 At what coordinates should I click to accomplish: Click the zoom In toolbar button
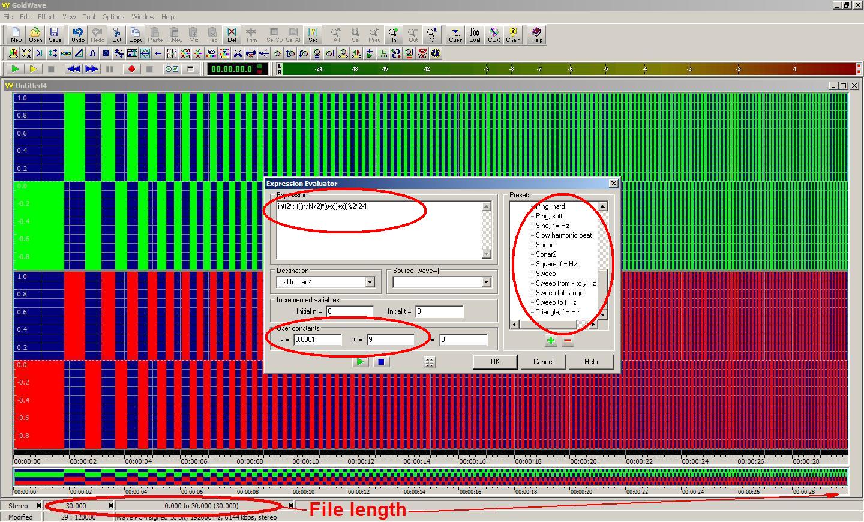coord(394,35)
